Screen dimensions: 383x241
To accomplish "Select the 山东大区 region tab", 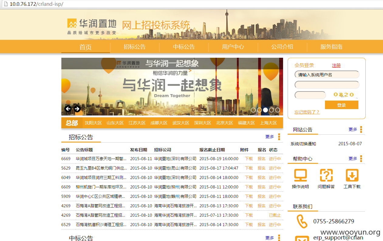I will click(x=115, y=123).
